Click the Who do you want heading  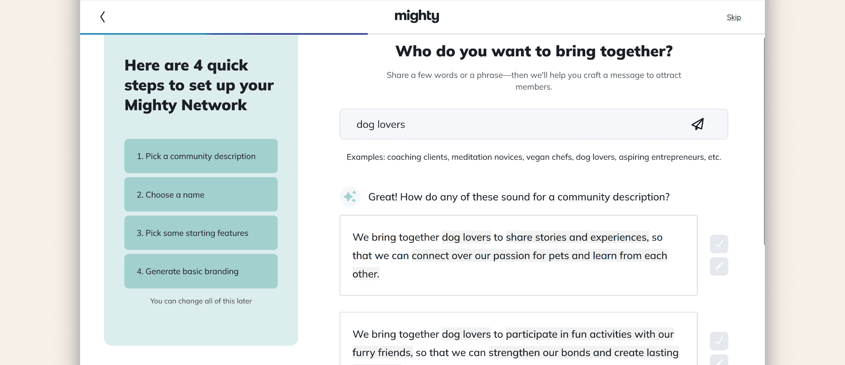[x=534, y=51]
